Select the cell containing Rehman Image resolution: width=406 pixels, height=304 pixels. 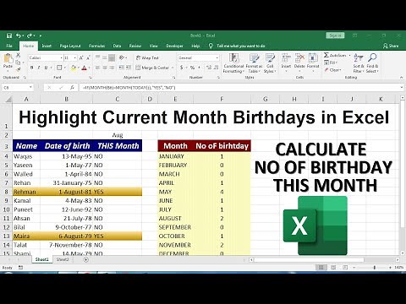26,192
